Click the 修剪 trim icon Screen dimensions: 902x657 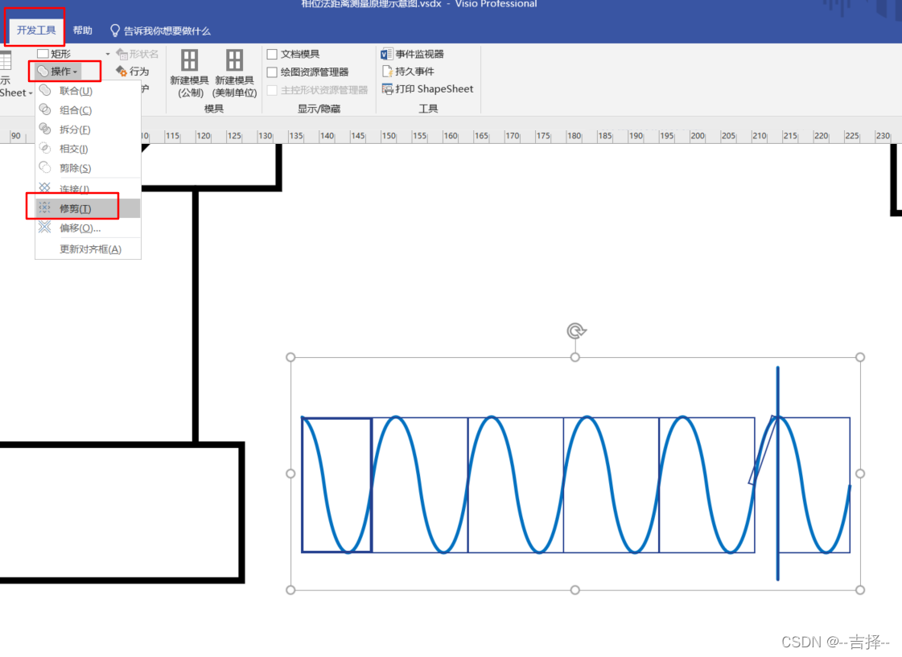(x=45, y=208)
